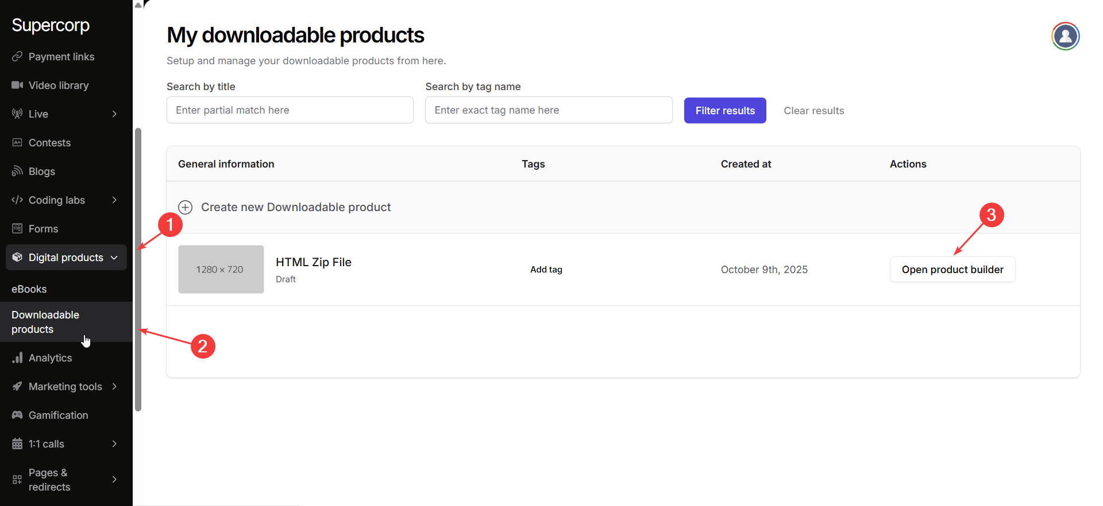Click the Forms sidebar icon
Image resolution: width=1103 pixels, height=506 pixels.
17,229
